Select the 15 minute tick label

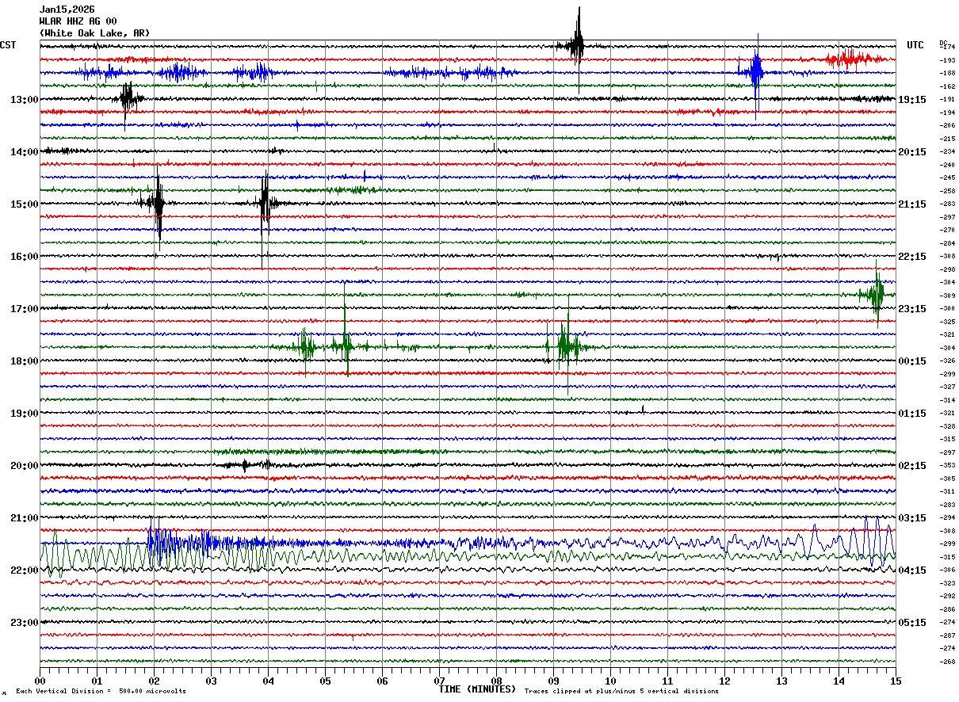(895, 681)
